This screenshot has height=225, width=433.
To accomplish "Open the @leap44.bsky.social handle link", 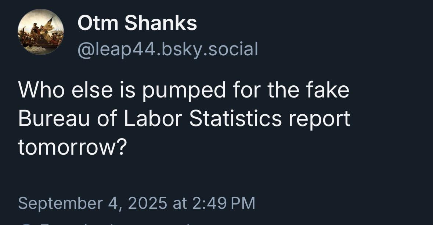I will 168,50.
